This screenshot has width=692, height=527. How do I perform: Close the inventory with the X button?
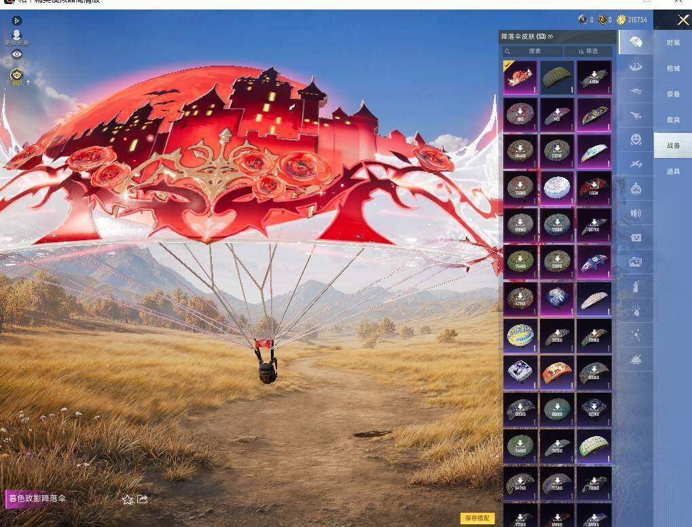click(683, 20)
